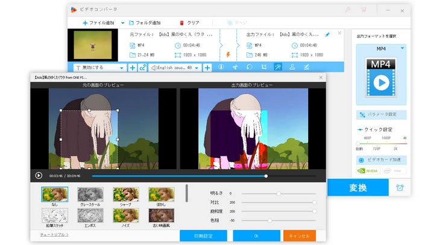Click the NVIDIA acceleration badge
Viewport: 422px width, 245px height.
pos(368,170)
